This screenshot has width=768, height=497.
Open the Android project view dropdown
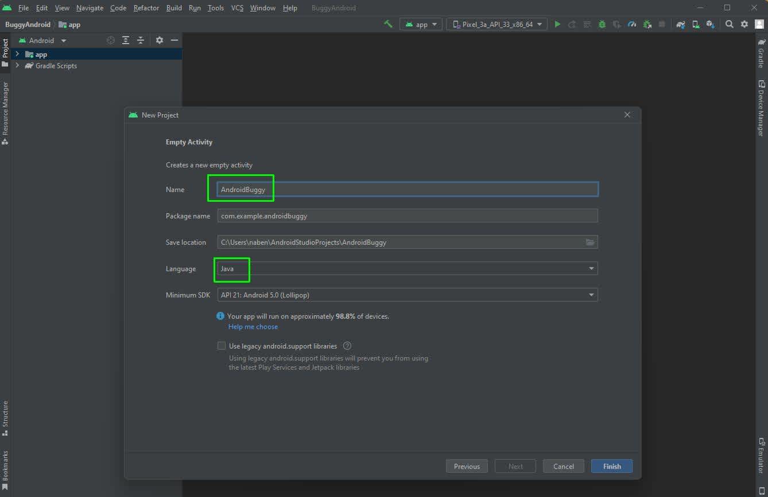point(42,40)
